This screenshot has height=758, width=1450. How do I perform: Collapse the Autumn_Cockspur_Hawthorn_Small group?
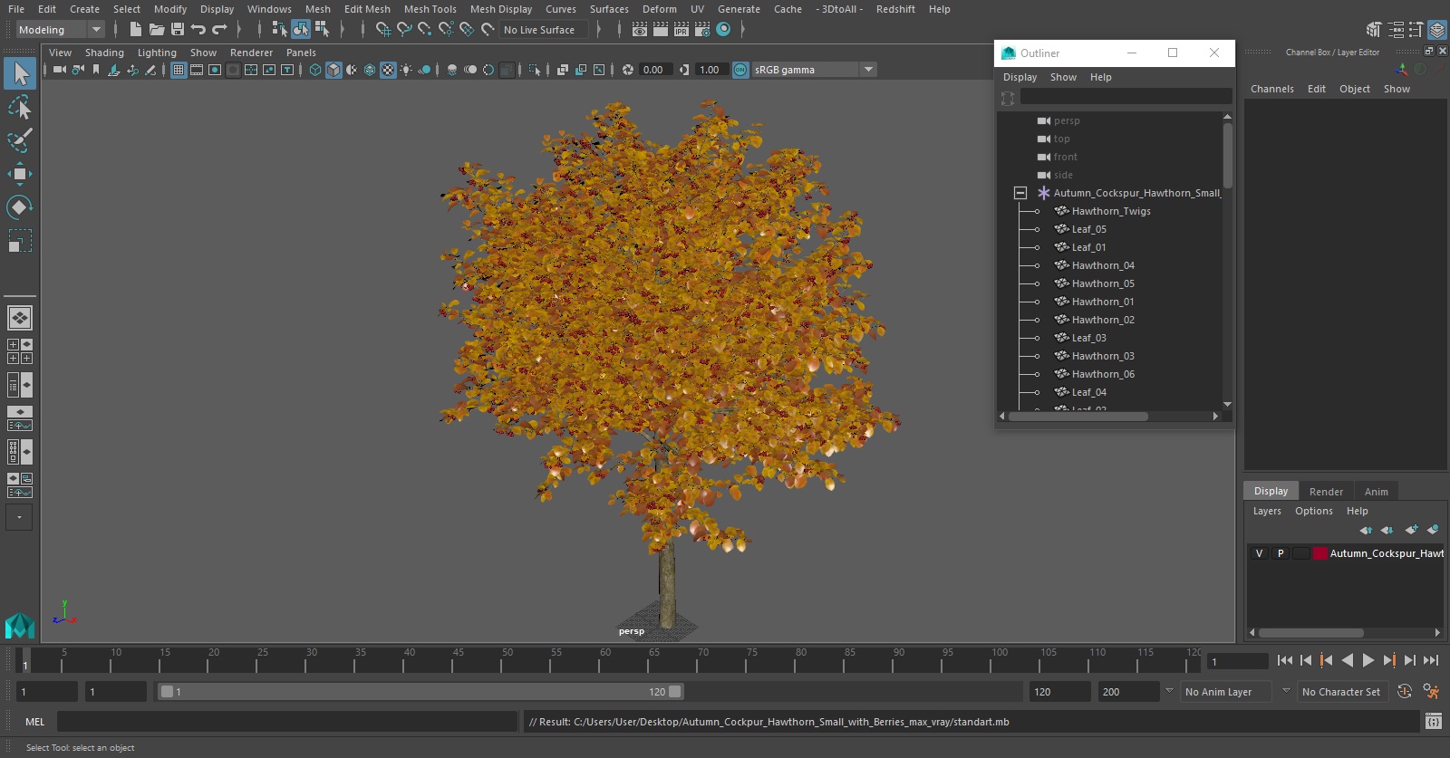click(1020, 193)
